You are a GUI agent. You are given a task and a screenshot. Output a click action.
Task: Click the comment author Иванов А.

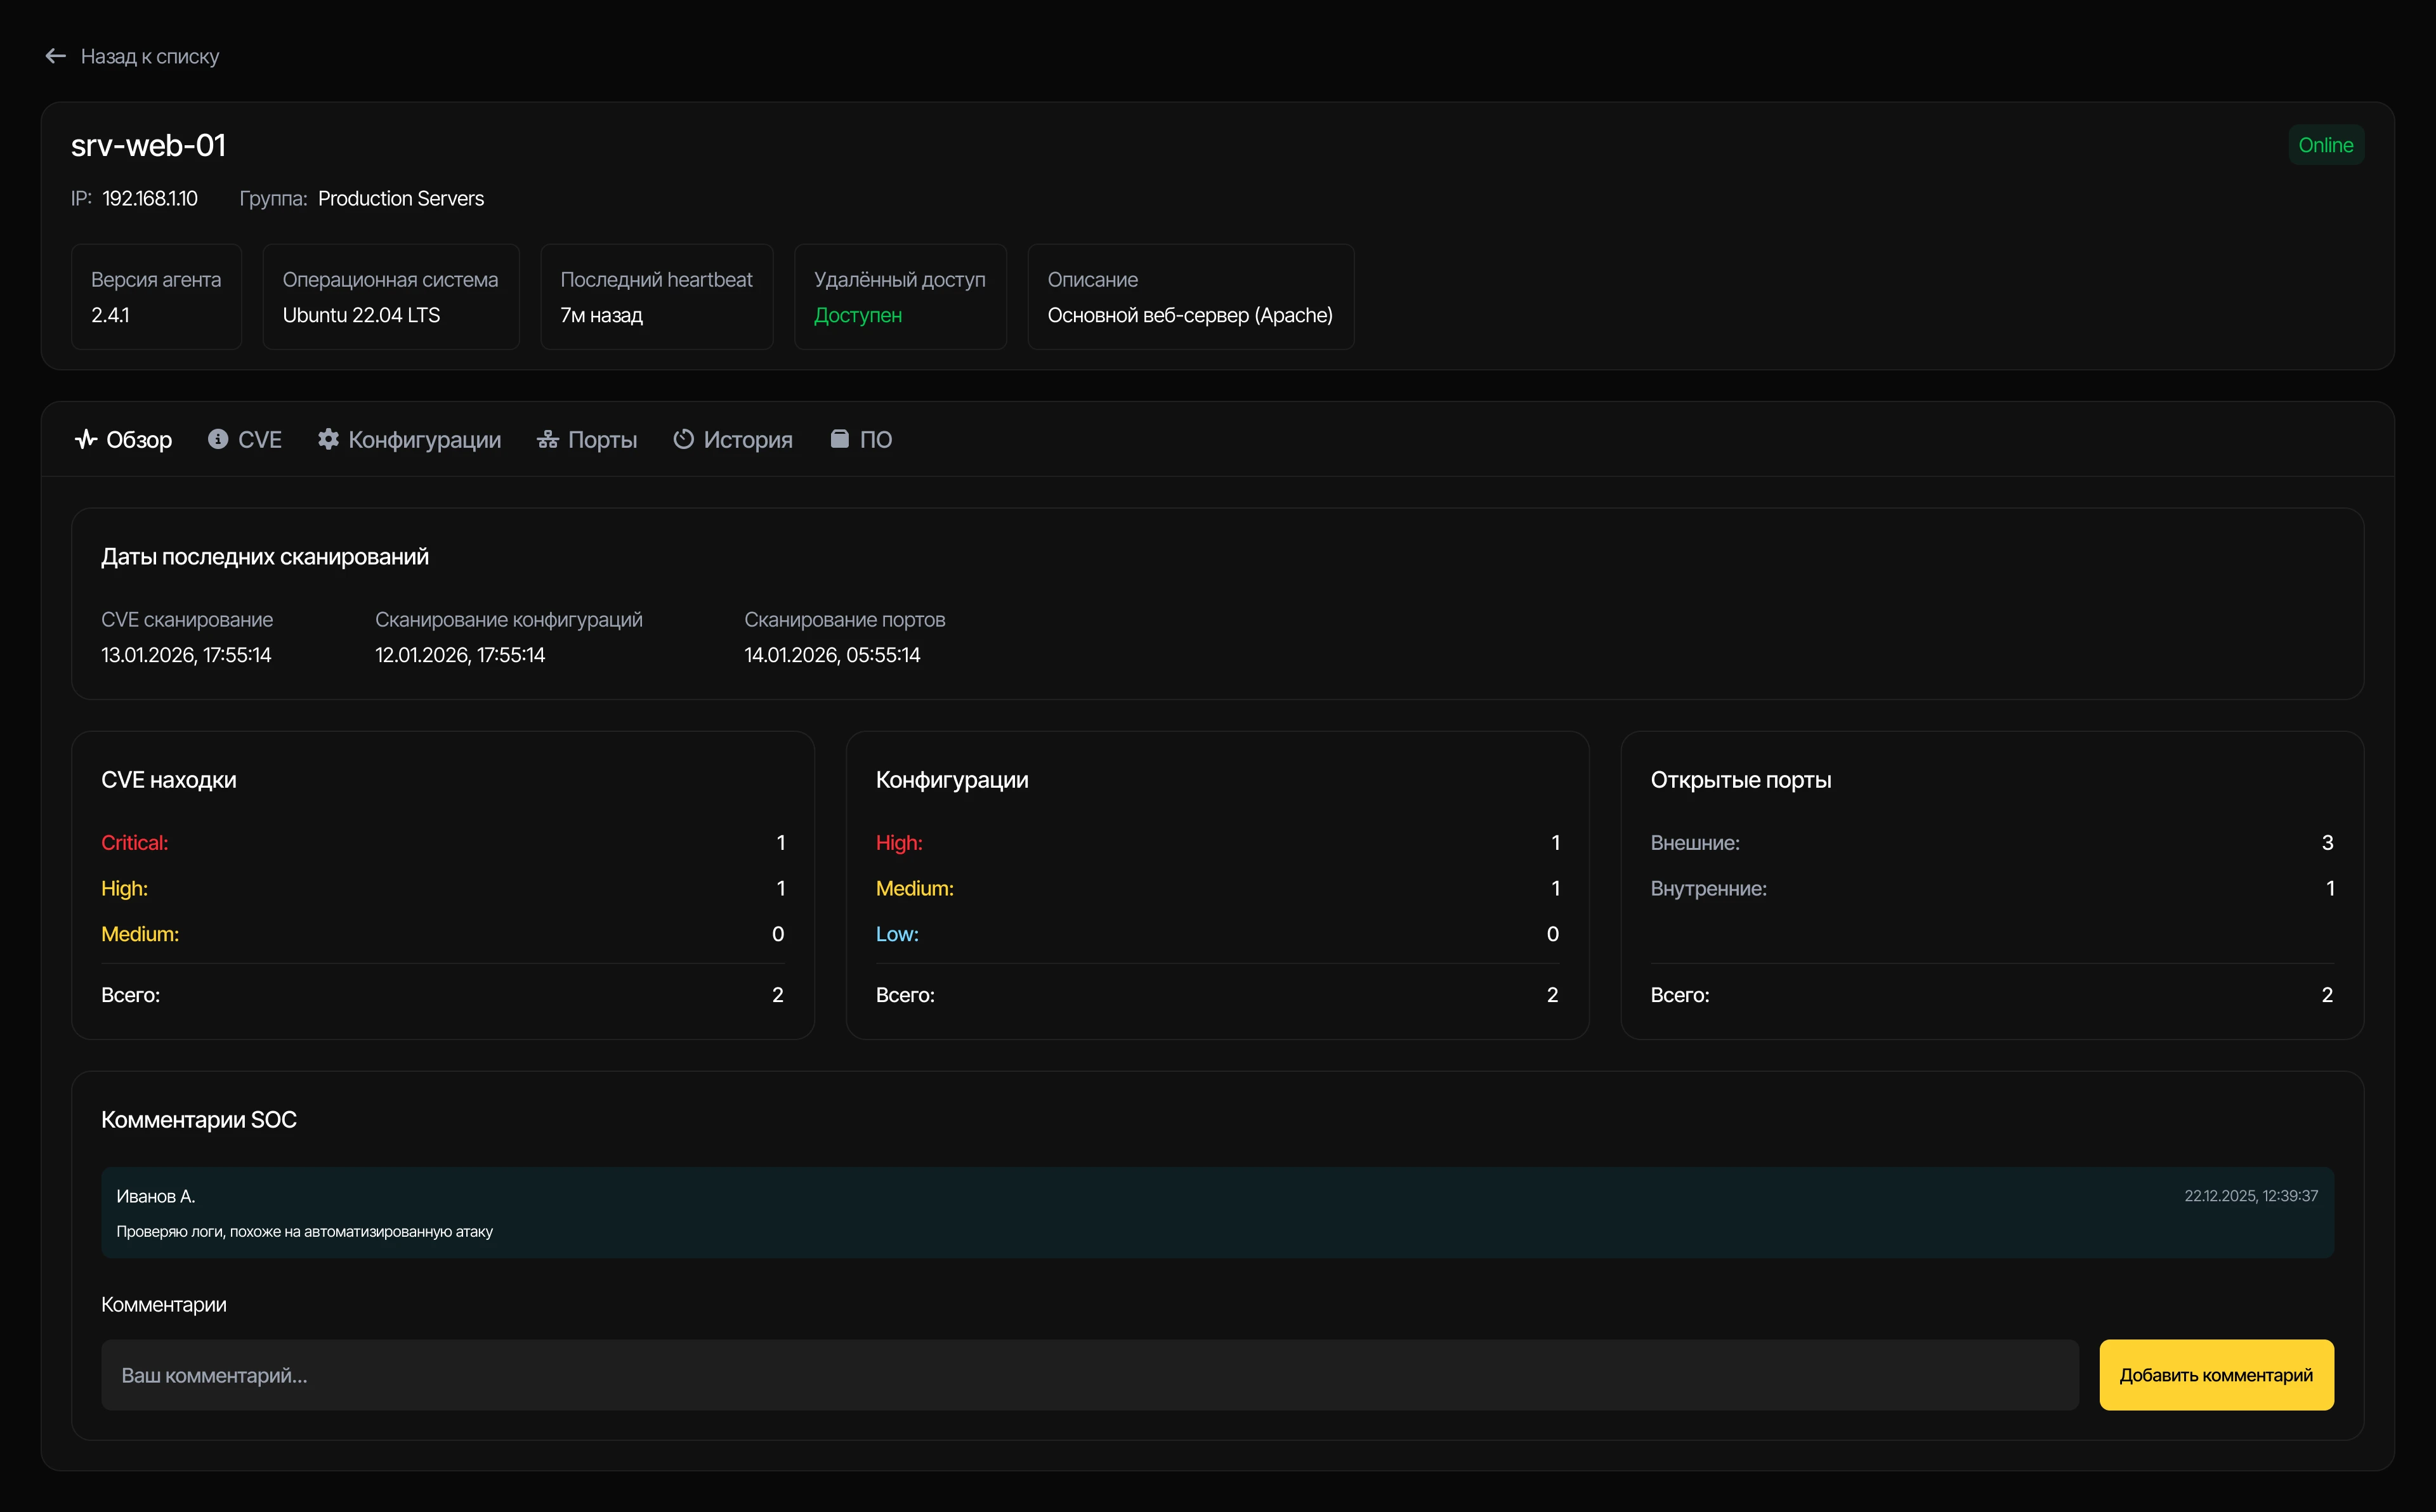click(156, 1196)
